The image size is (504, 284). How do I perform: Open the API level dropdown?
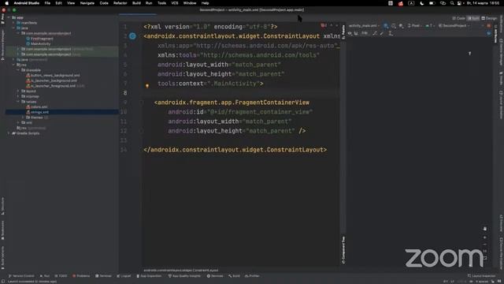click(430, 26)
